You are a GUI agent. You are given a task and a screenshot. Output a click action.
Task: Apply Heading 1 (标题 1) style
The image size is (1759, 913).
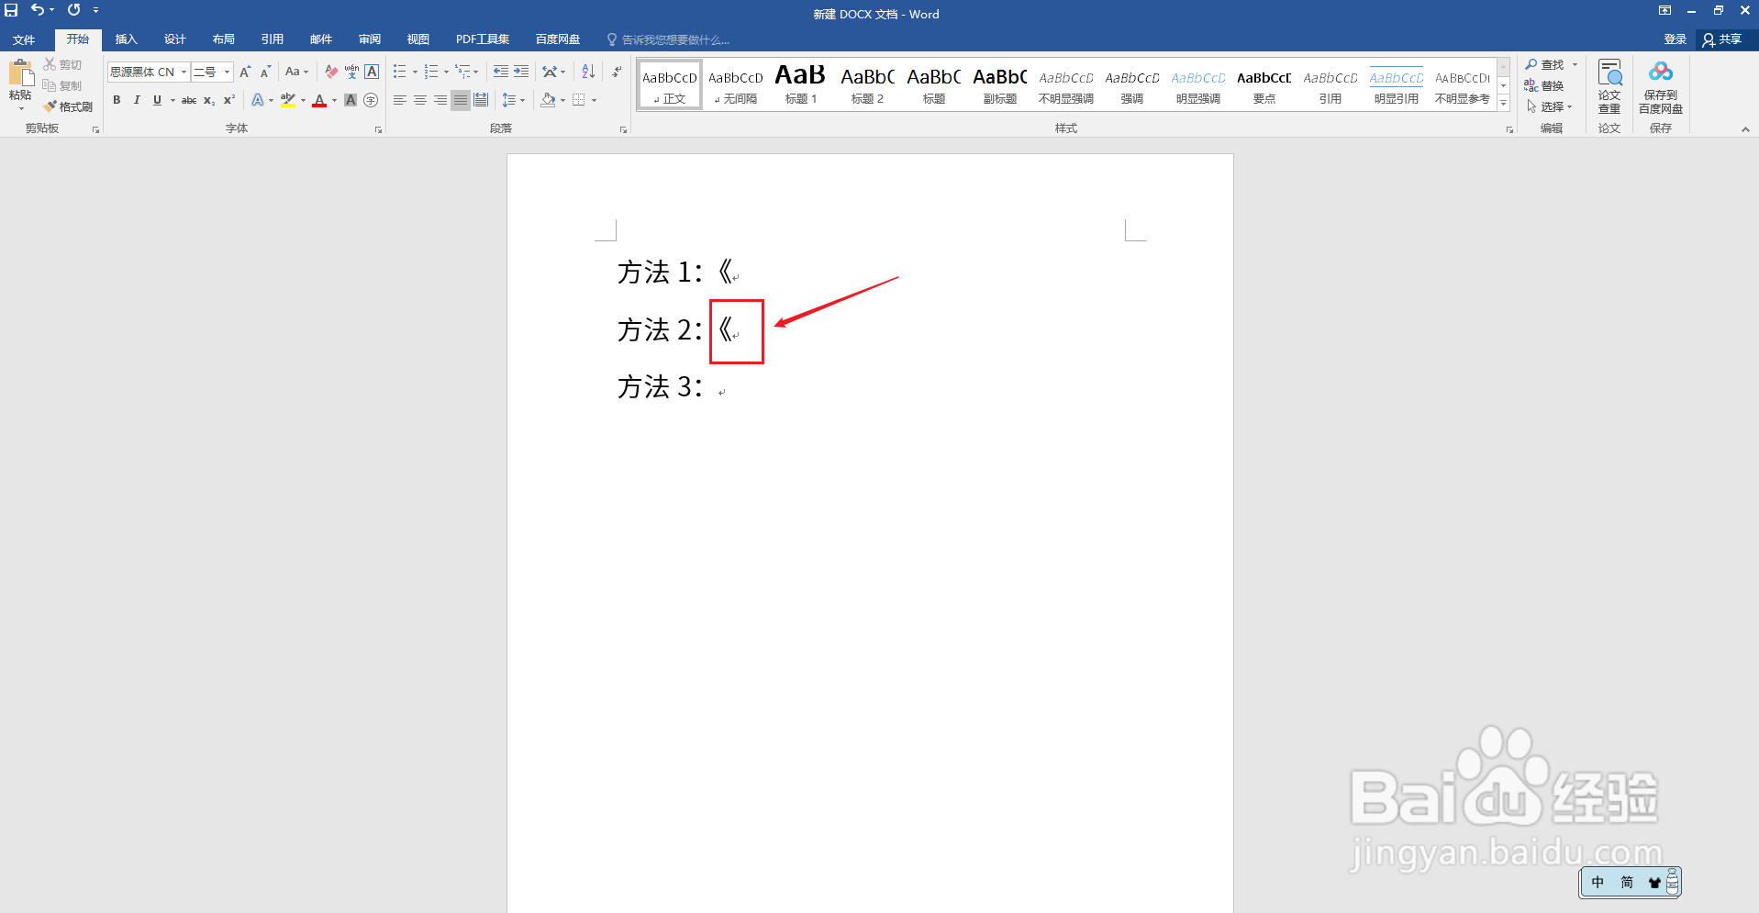coord(800,84)
